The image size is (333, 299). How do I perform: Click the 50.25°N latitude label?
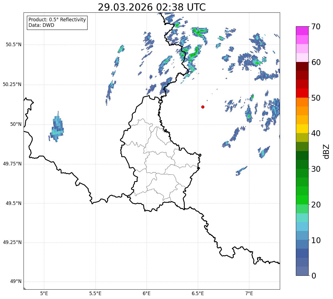12,84
